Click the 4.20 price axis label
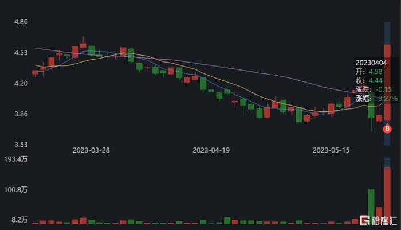The width and height of the screenshot is (401, 230). coord(21,83)
